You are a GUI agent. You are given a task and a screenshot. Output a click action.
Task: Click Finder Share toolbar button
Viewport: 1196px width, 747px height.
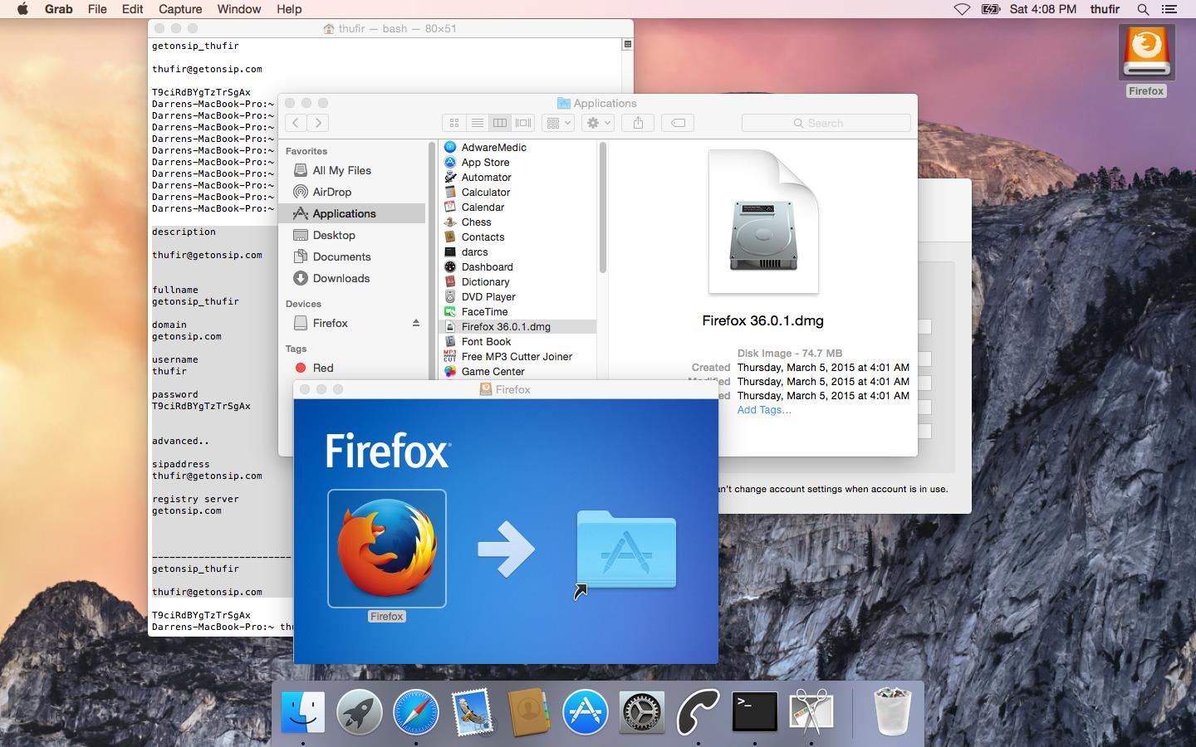pyautogui.click(x=638, y=123)
